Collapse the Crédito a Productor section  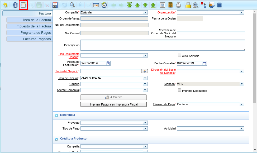[56, 139]
